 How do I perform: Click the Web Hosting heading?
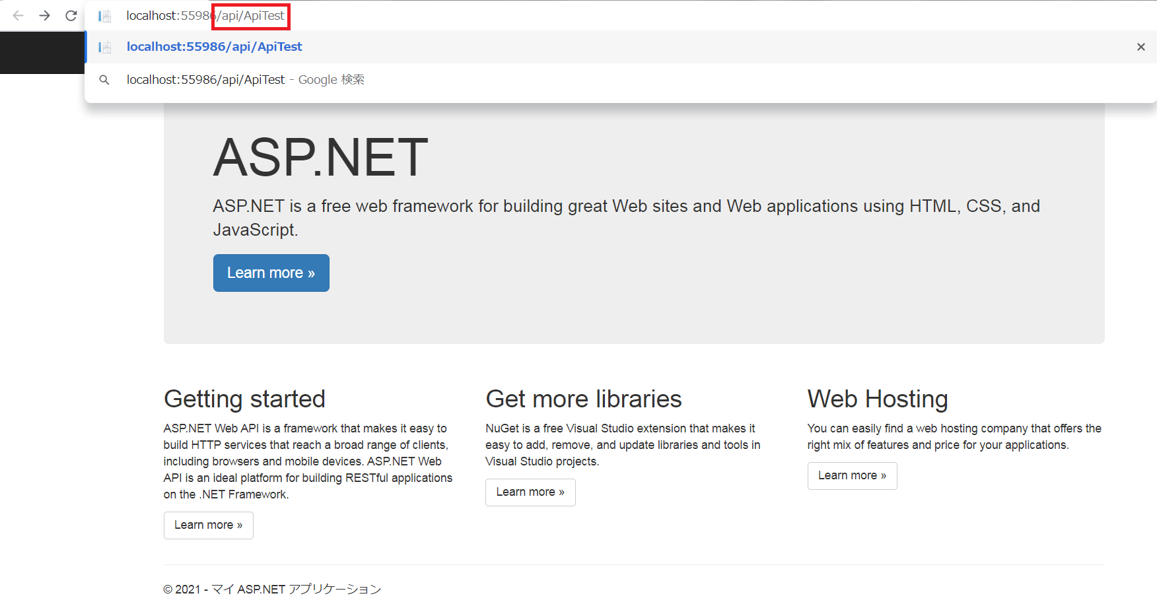877,399
